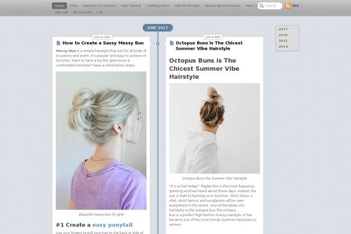Open post title 'Octopus Buns is The Chicest Summer Vibe Hairstyle'
The width and height of the screenshot is (351, 234).
pos(209,46)
